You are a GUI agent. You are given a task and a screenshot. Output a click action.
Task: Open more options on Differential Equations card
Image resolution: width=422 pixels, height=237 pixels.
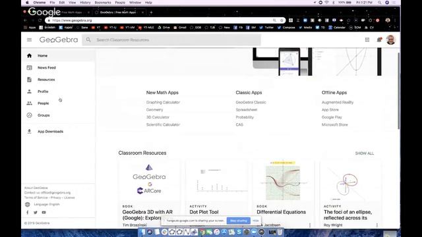[310, 225]
